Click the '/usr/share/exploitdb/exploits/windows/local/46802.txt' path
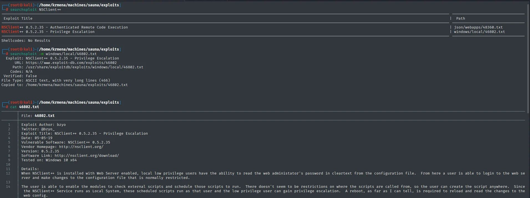 [x=85, y=67]
